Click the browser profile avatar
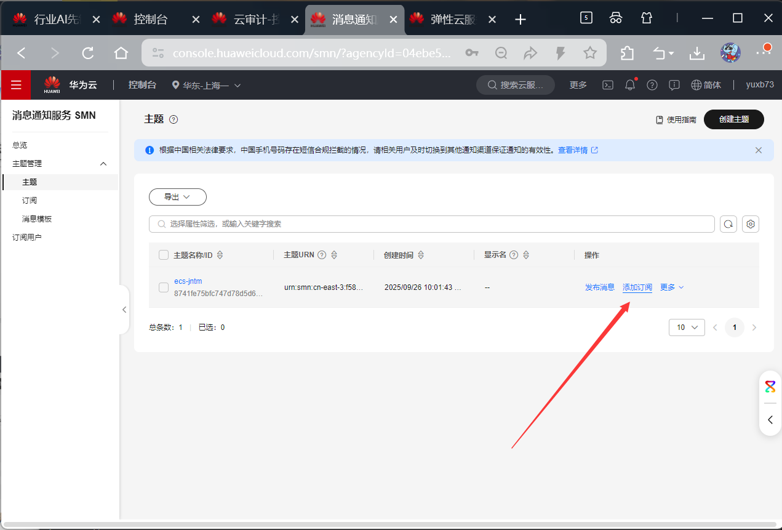The height and width of the screenshot is (530, 782). tap(730, 53)
